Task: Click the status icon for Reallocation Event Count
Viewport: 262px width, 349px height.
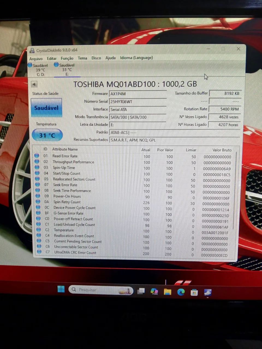Action: tap(39, 236)
